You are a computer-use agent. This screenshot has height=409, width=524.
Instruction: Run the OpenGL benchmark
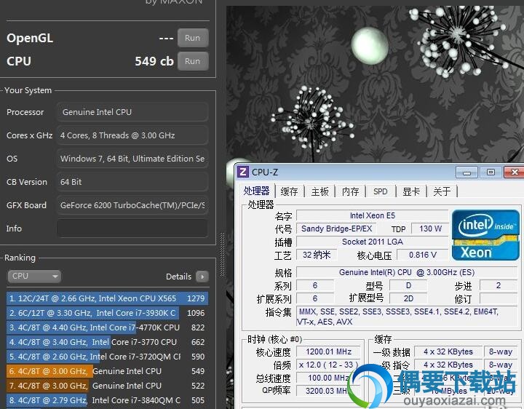point(193,38)
